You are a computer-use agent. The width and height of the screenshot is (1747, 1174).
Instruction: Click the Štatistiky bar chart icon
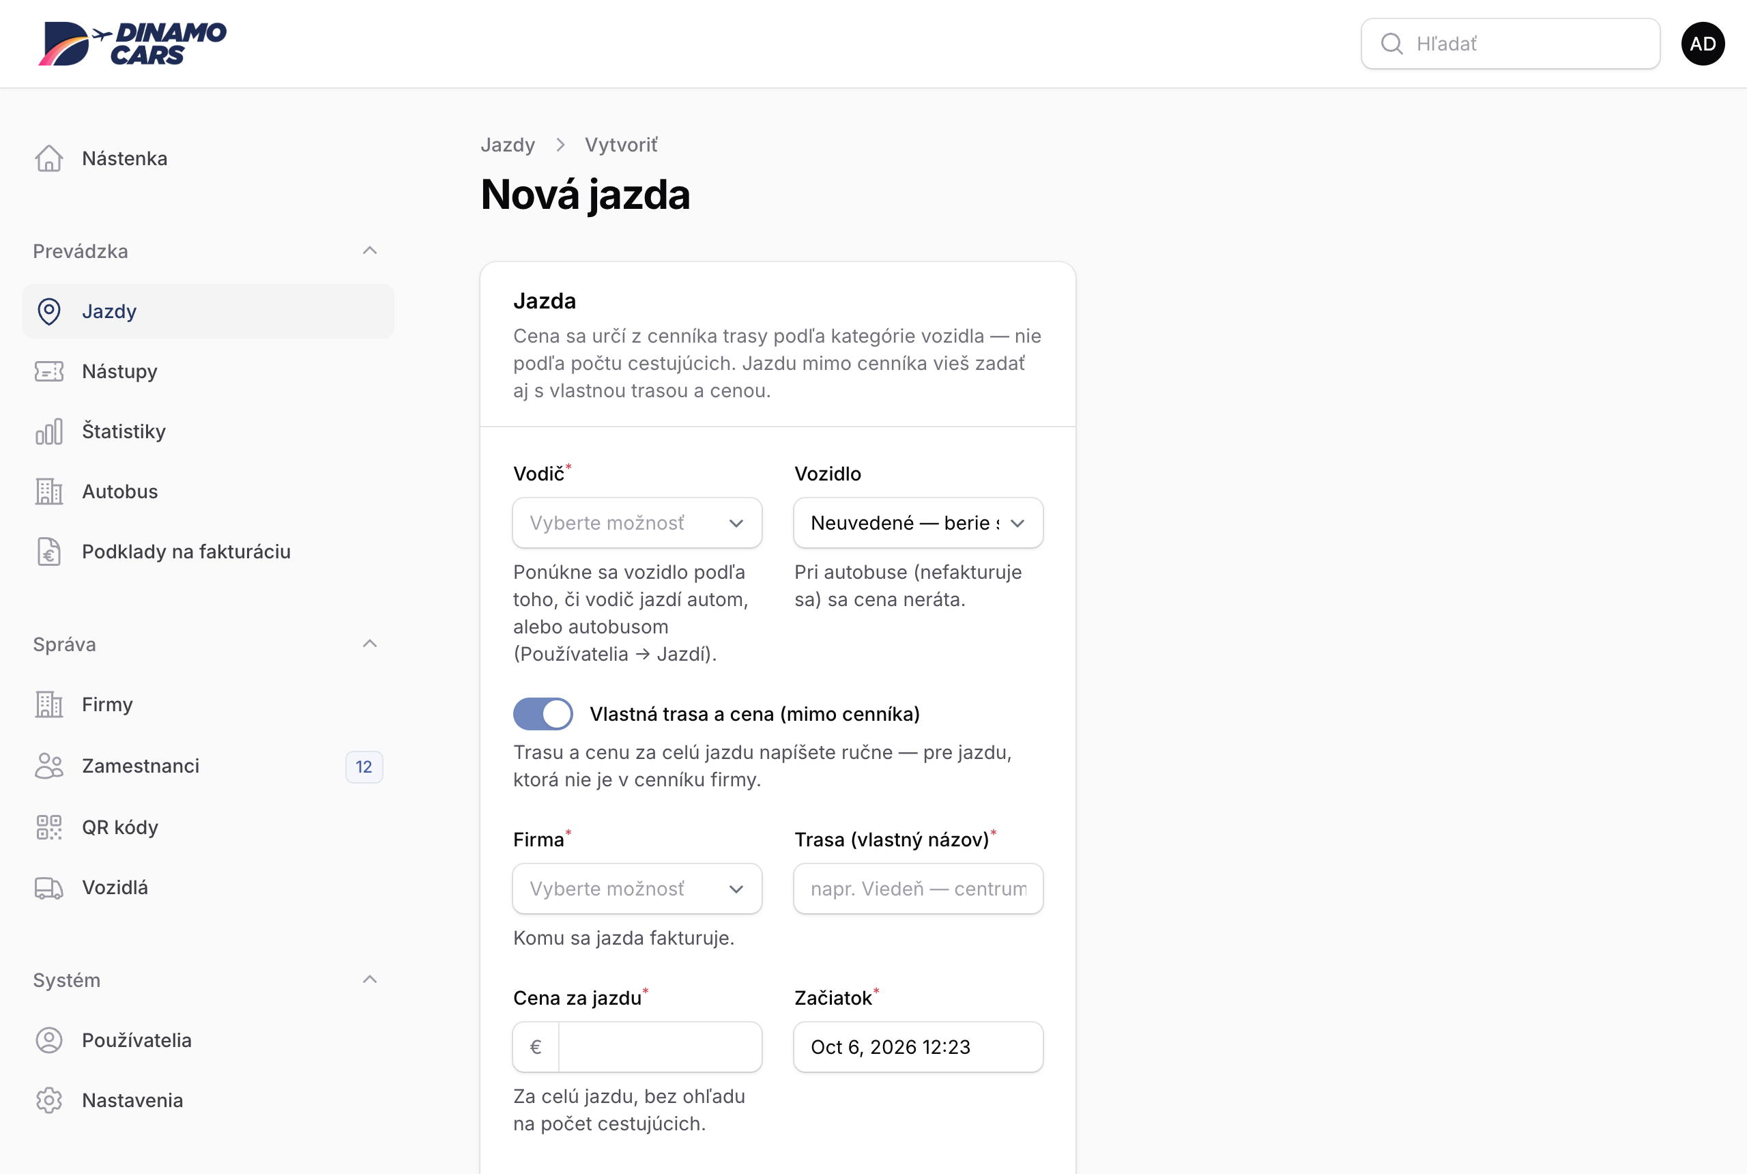point(49,432)
